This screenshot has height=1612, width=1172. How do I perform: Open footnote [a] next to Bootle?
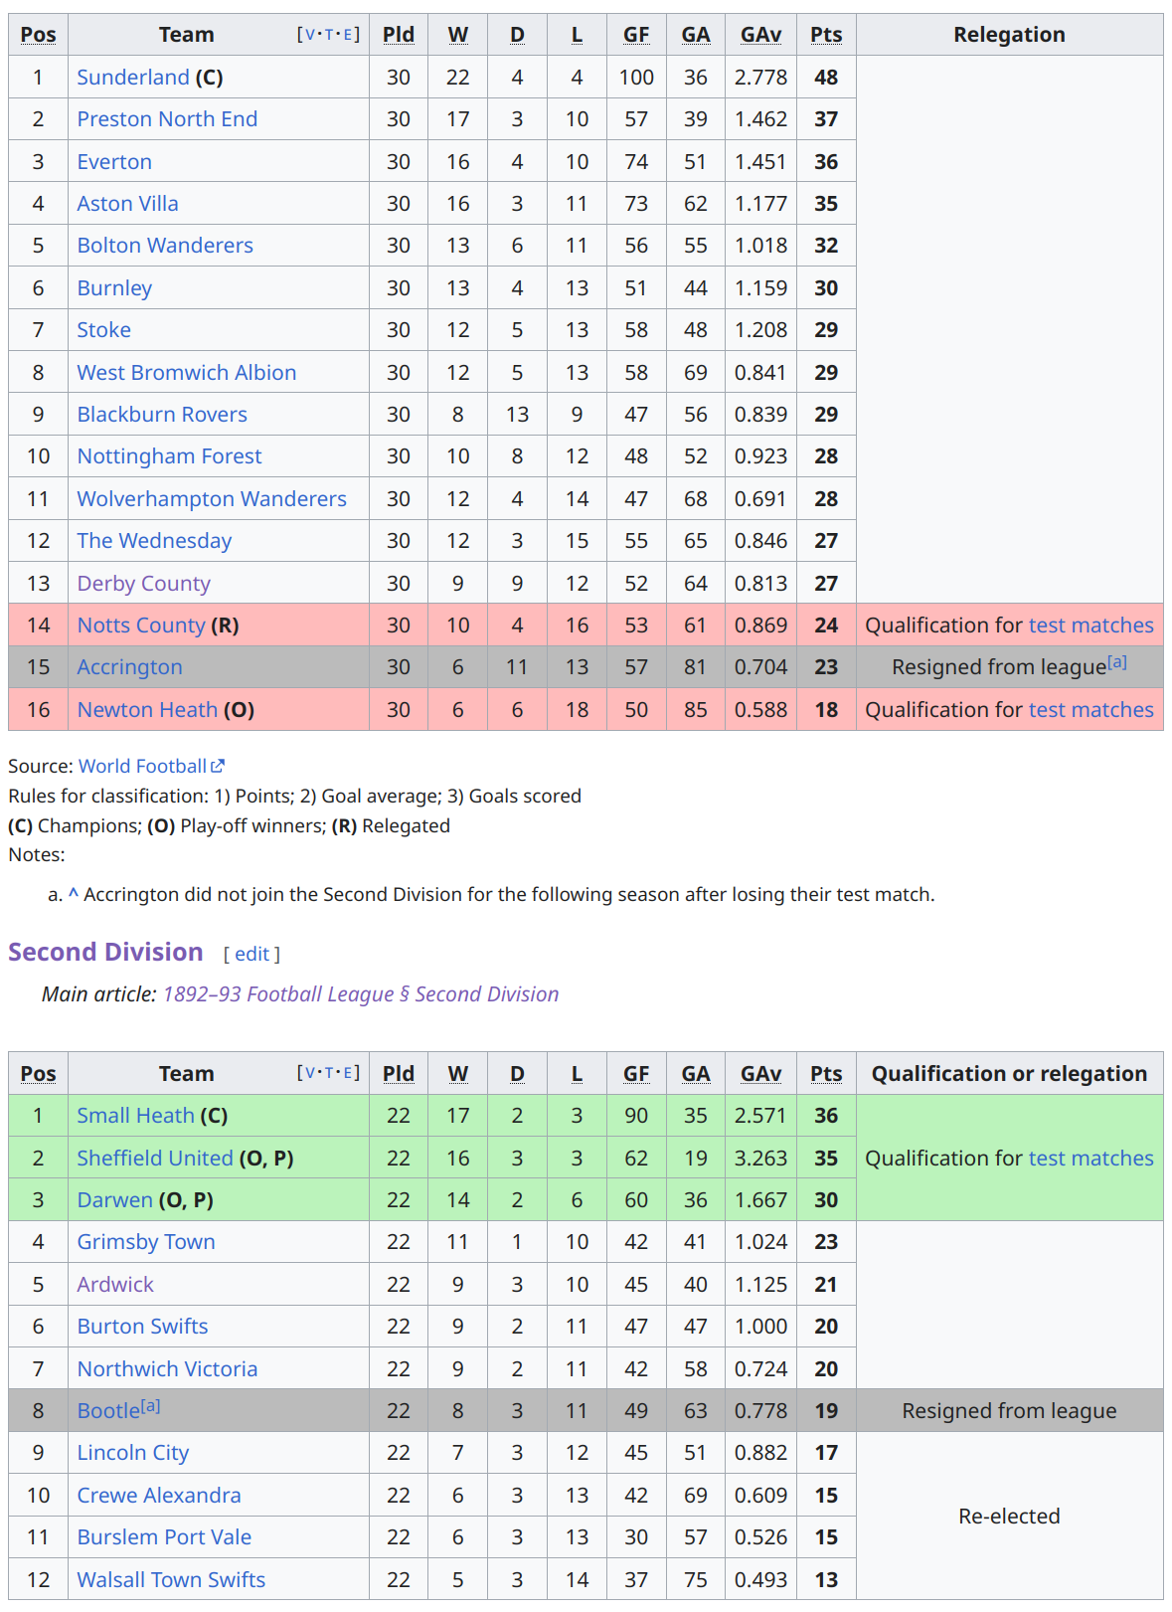click(150, 1405)
